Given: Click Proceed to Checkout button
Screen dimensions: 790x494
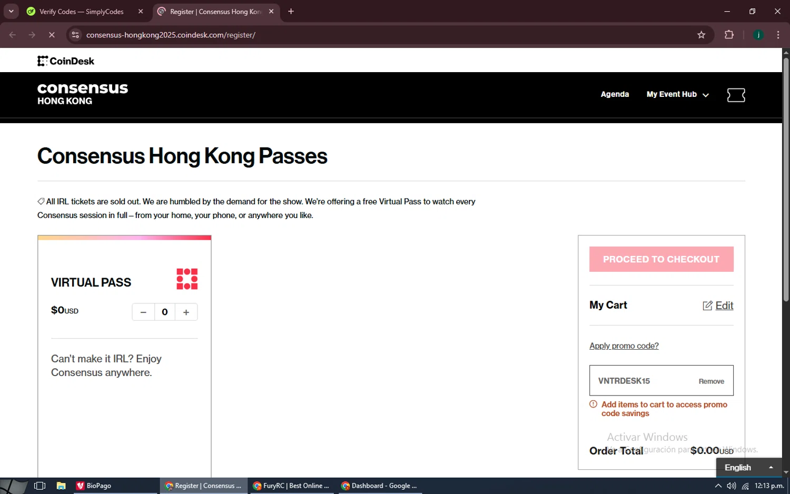Looking at the screenshot, I should (661, 259).
